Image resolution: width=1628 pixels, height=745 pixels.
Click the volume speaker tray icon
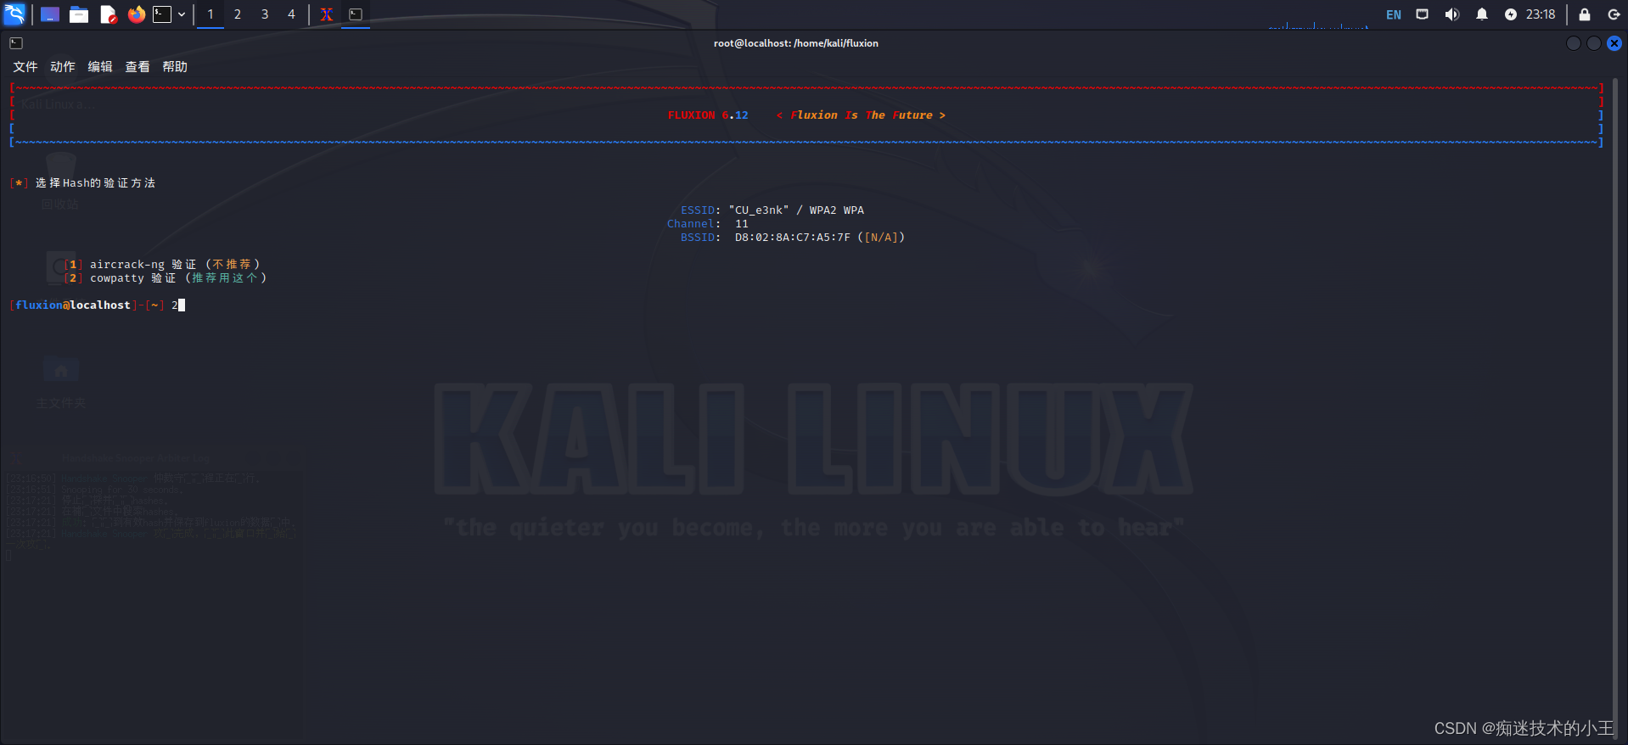tap(1452, 14)
